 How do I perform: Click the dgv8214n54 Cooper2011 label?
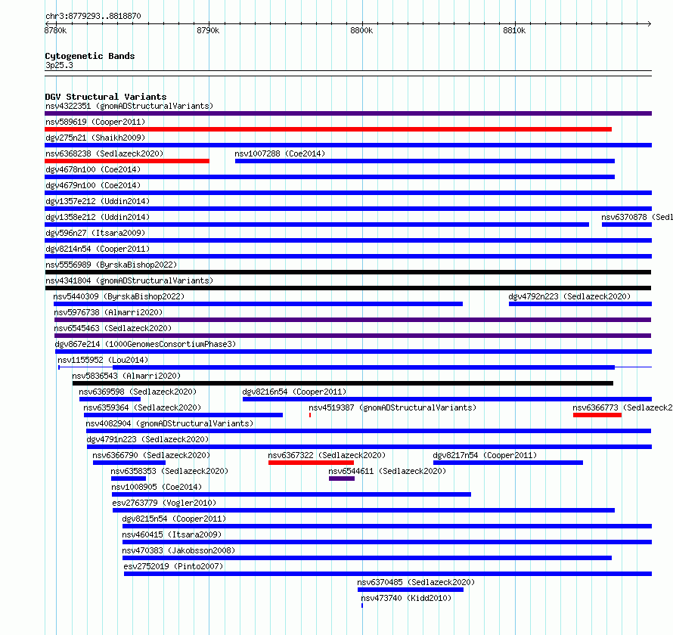click(98, 249)
